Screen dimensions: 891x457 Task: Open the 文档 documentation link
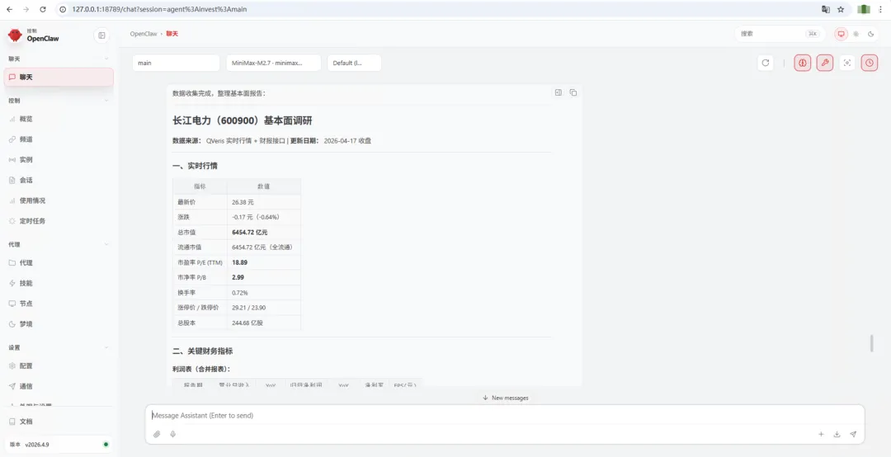tap(59, 422)
